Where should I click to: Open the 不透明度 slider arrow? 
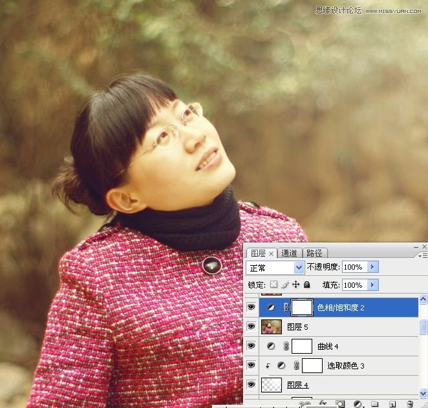(372, 266)
